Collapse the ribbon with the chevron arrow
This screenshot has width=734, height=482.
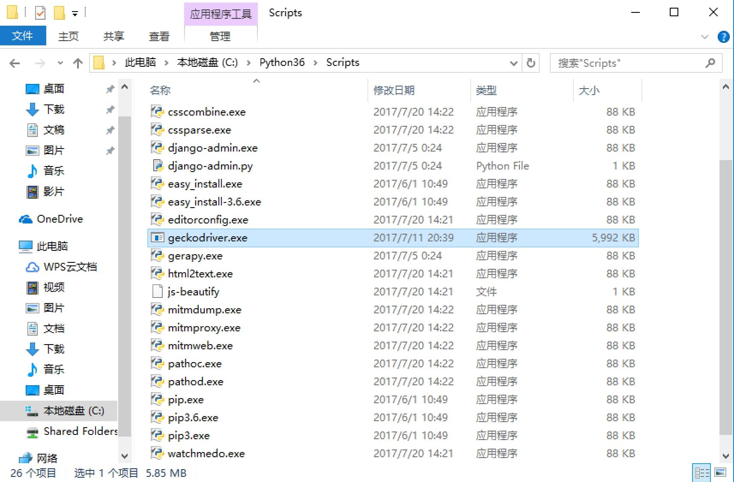click(x=705, y=37)
